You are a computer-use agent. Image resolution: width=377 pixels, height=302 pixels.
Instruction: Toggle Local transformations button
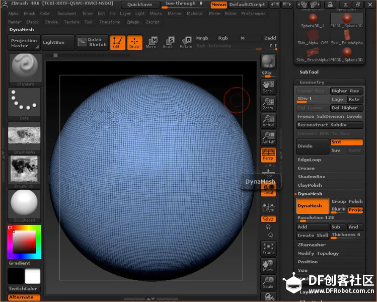[x=268, y=190]
